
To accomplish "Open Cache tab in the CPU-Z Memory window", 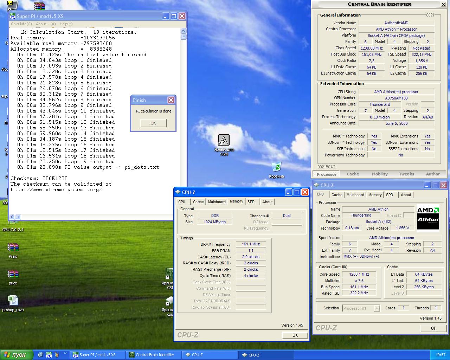I will (x=198, y=202).
